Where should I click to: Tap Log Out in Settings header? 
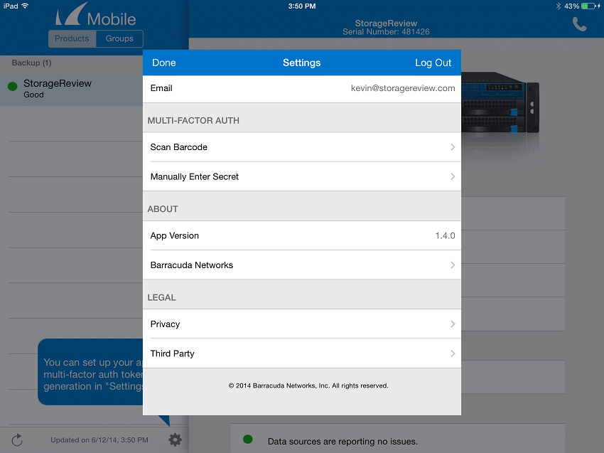click(433, 63)
